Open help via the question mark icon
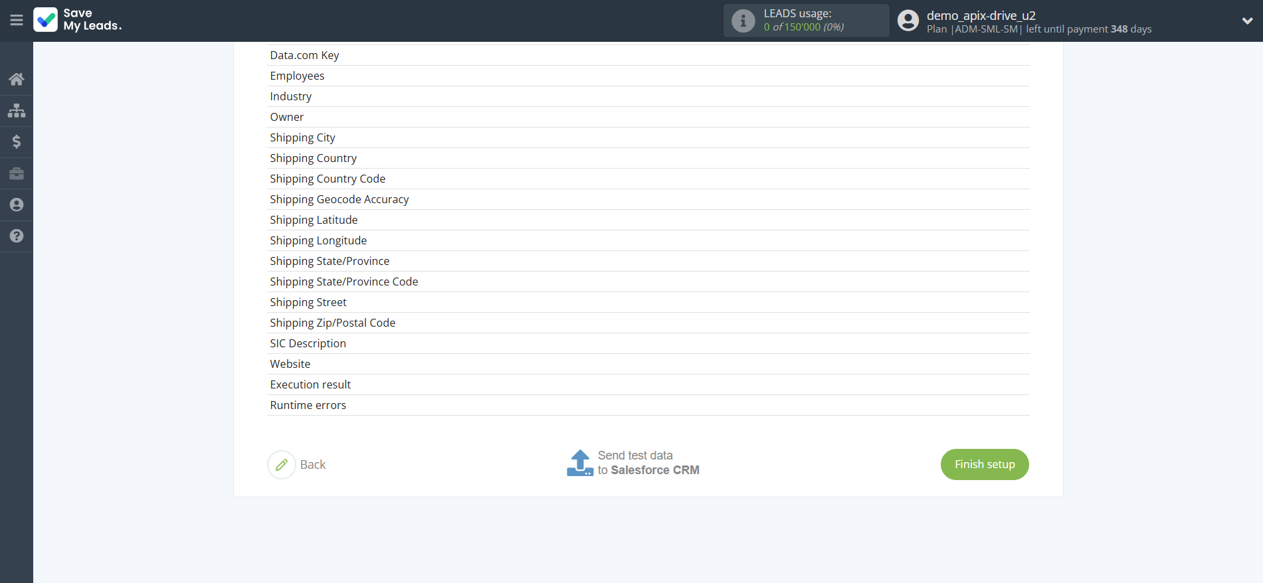This screenshot has width=1263, height=583. tap(17, 236)
